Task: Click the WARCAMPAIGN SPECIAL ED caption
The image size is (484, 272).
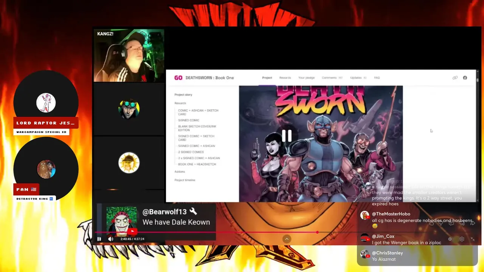Action: (42, 132)
